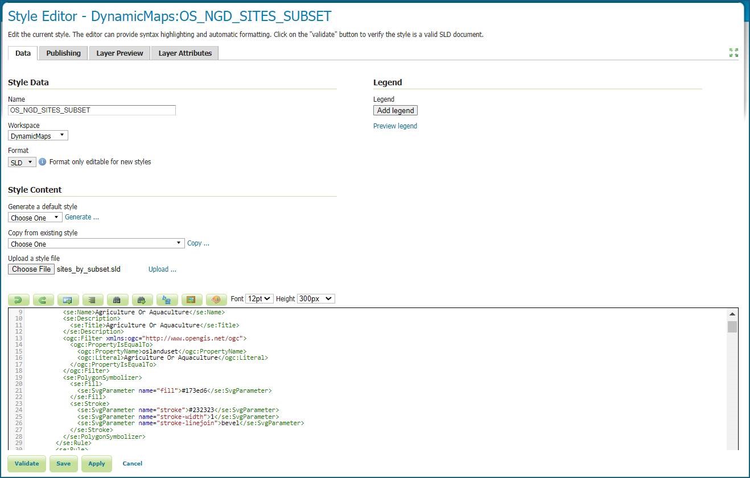Click the info icon beside Format dropdown

click(43, 162)
